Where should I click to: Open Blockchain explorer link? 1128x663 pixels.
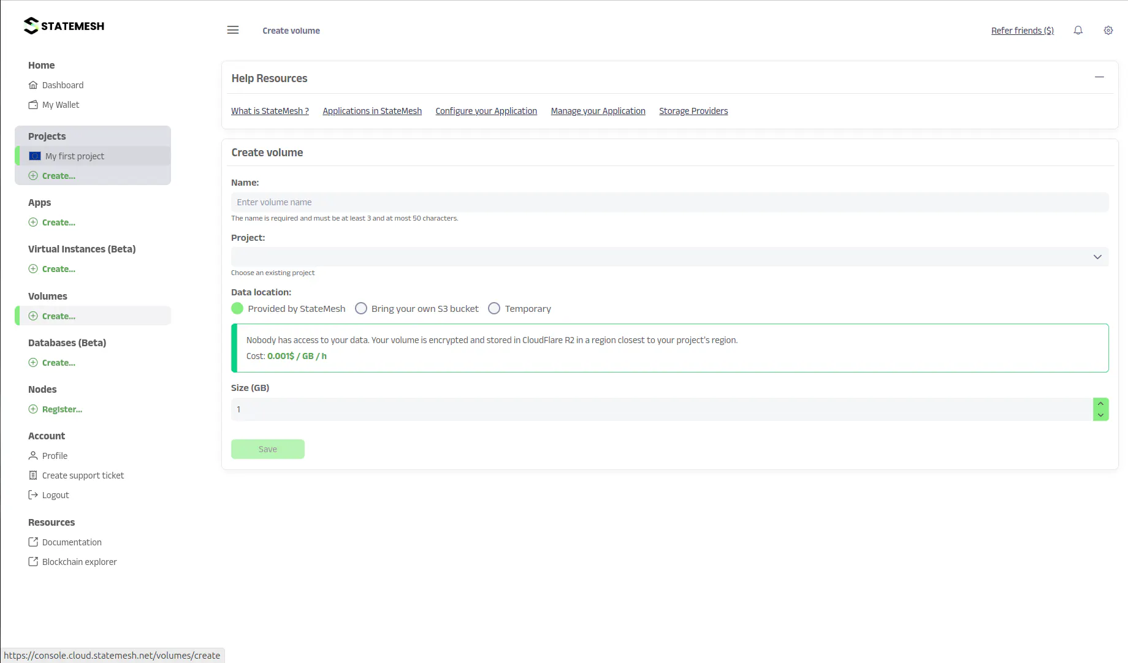[79, 562]
